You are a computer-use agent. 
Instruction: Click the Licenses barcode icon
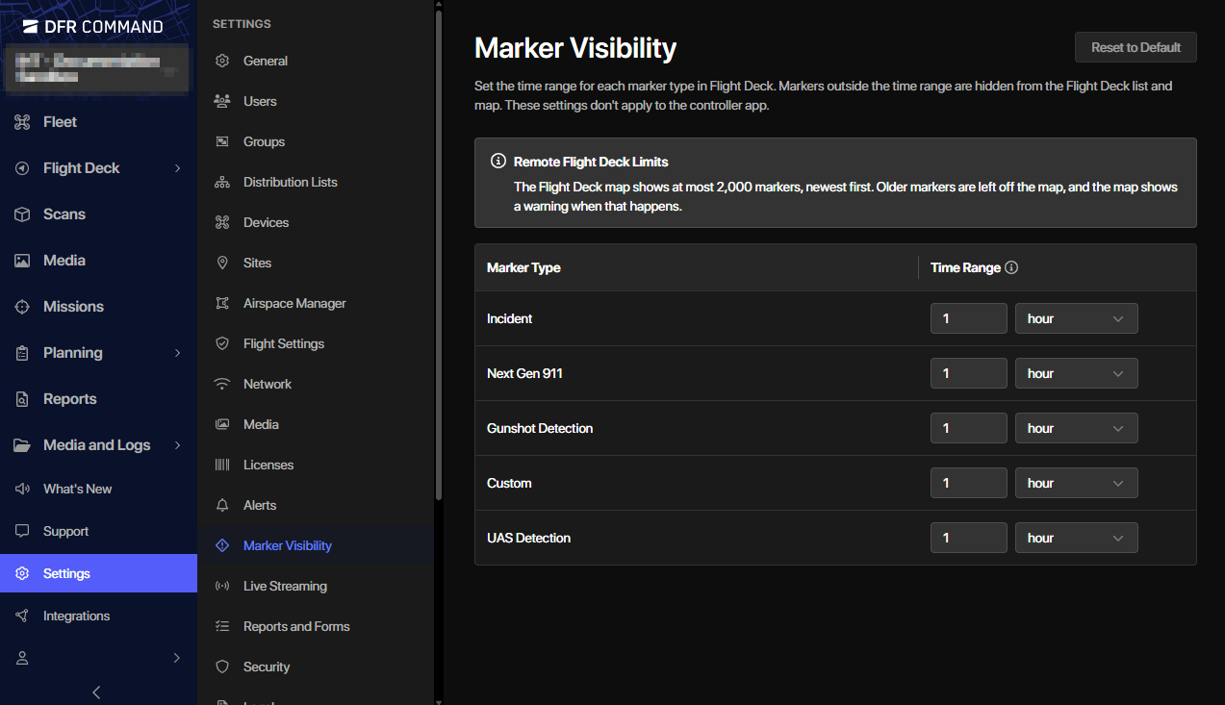click(x=222, y=465)
